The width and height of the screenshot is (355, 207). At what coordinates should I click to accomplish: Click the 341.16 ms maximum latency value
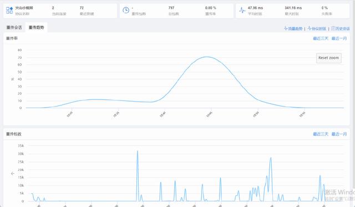[293, 8]
